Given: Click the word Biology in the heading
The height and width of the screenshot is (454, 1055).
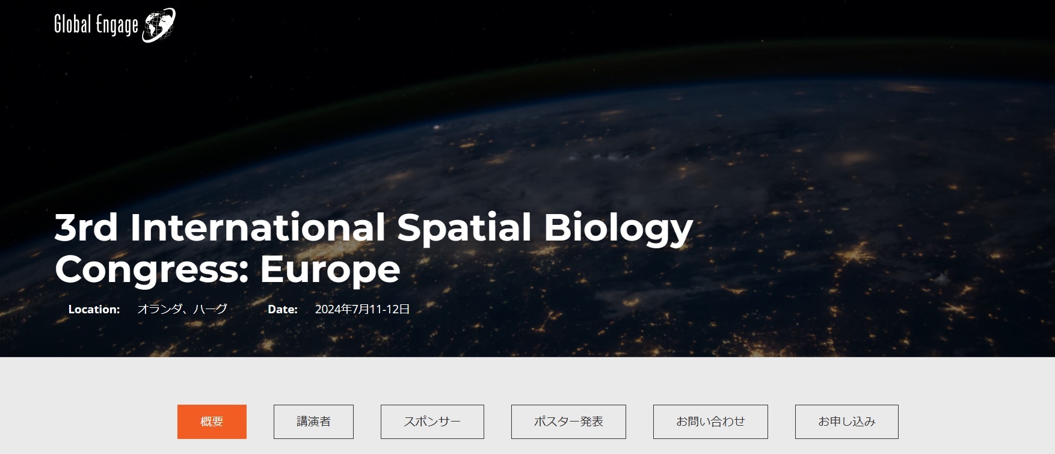Looking at the screenshot, I should click(618, 229).
